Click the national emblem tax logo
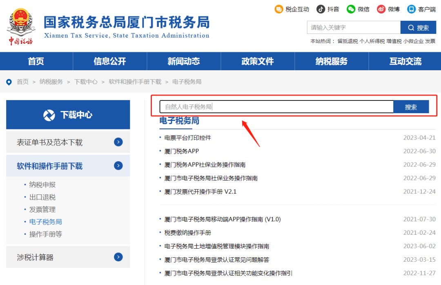The width and height of the screenshot is (441, 285). (x=21, y=27)
